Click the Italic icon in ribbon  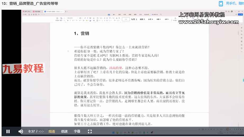(70, 21)
